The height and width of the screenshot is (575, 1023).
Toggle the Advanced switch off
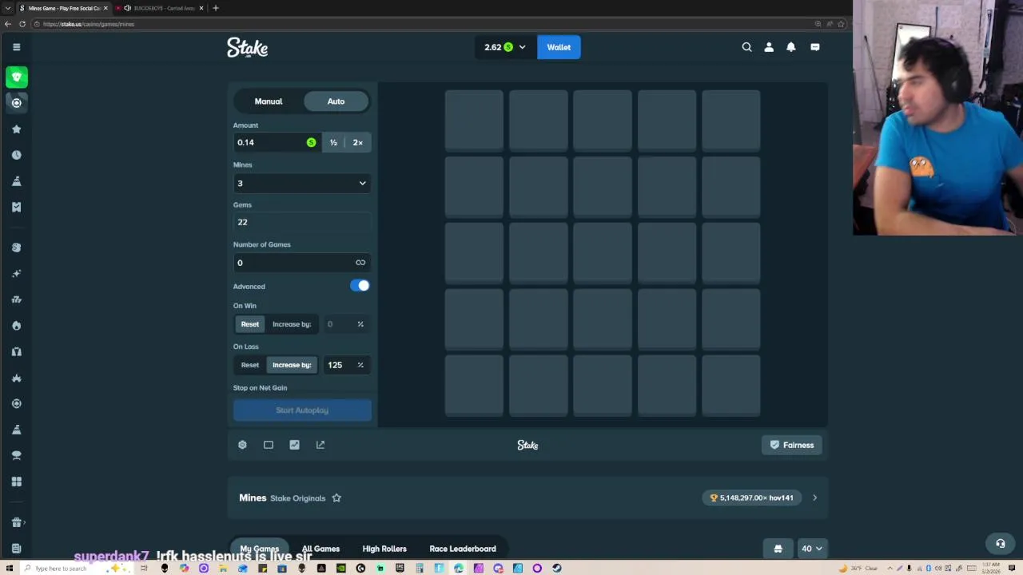360,286
